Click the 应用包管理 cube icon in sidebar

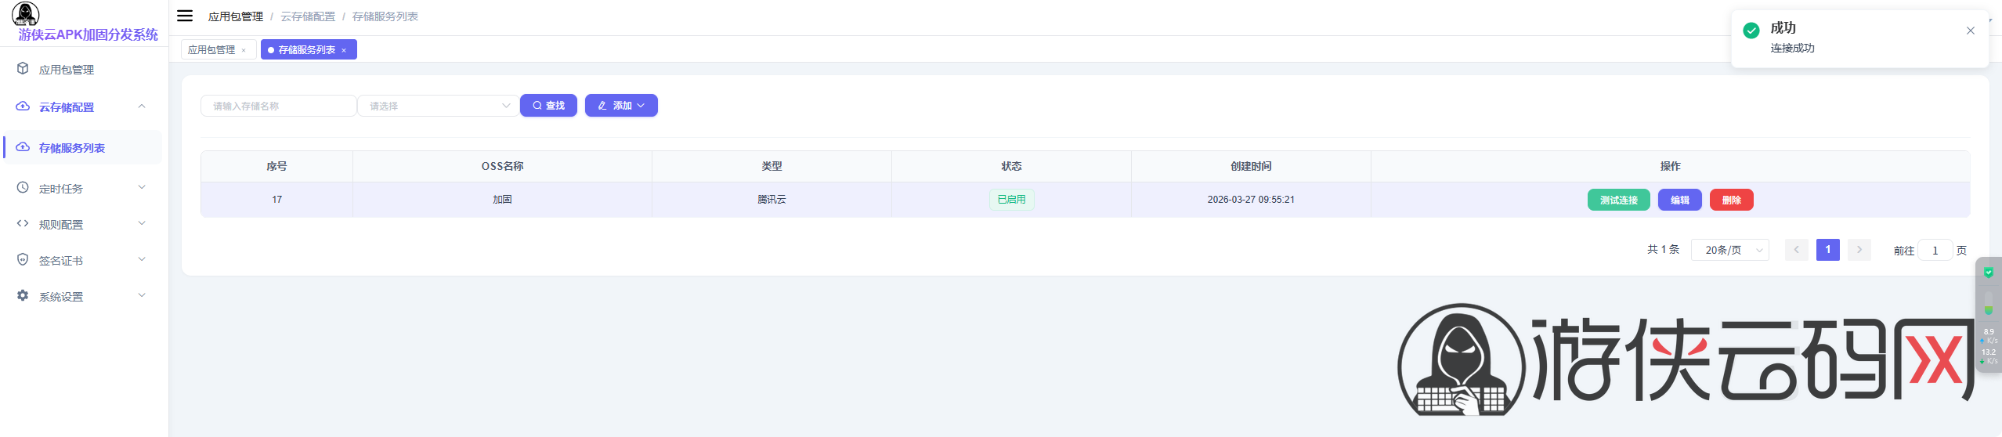click(x=23, y=69)
